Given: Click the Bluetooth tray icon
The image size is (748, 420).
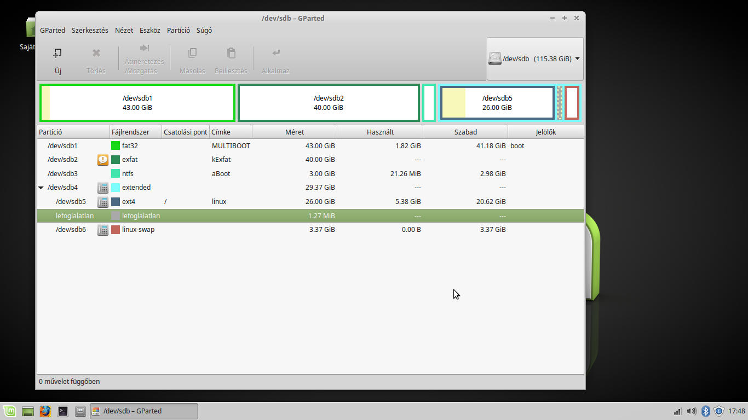Looking at the screenshot, I should (x=706, y=411).
